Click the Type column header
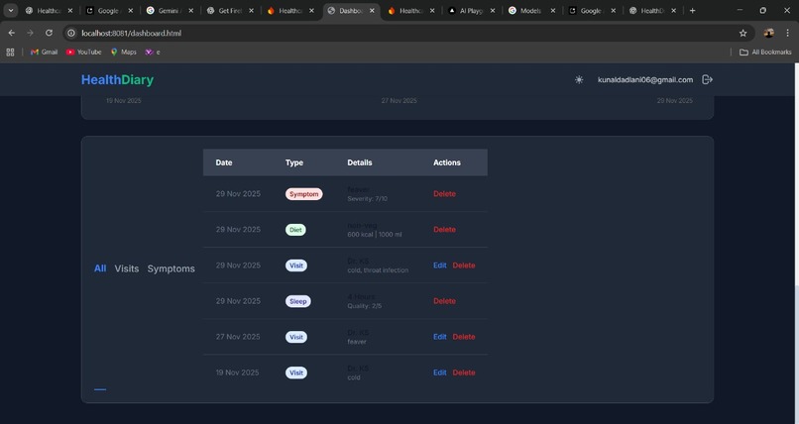The image size is (799, 424). tap(294, 162)
